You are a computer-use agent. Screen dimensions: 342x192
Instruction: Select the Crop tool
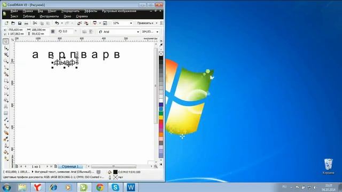coord(6,54)
